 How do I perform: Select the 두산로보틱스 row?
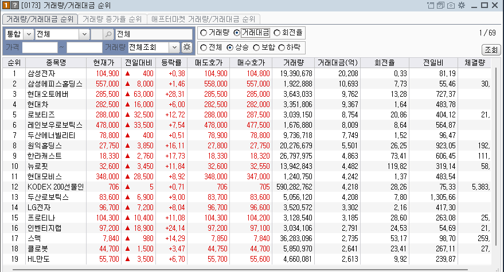click(247, 197)
